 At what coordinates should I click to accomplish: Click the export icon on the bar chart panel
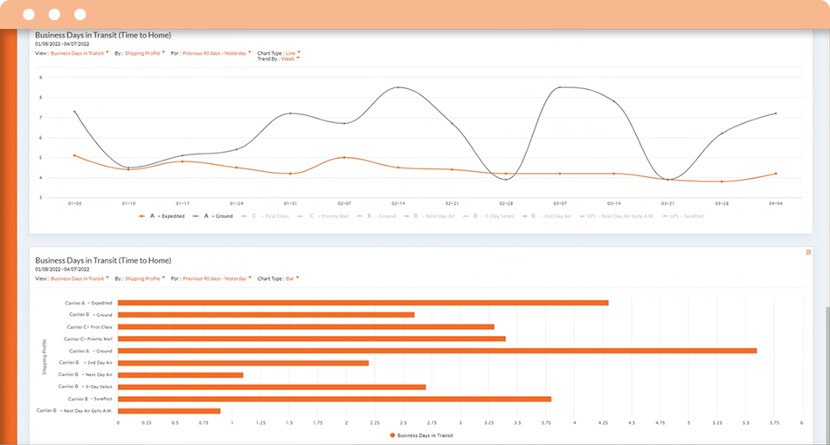(x=808, y=252)
